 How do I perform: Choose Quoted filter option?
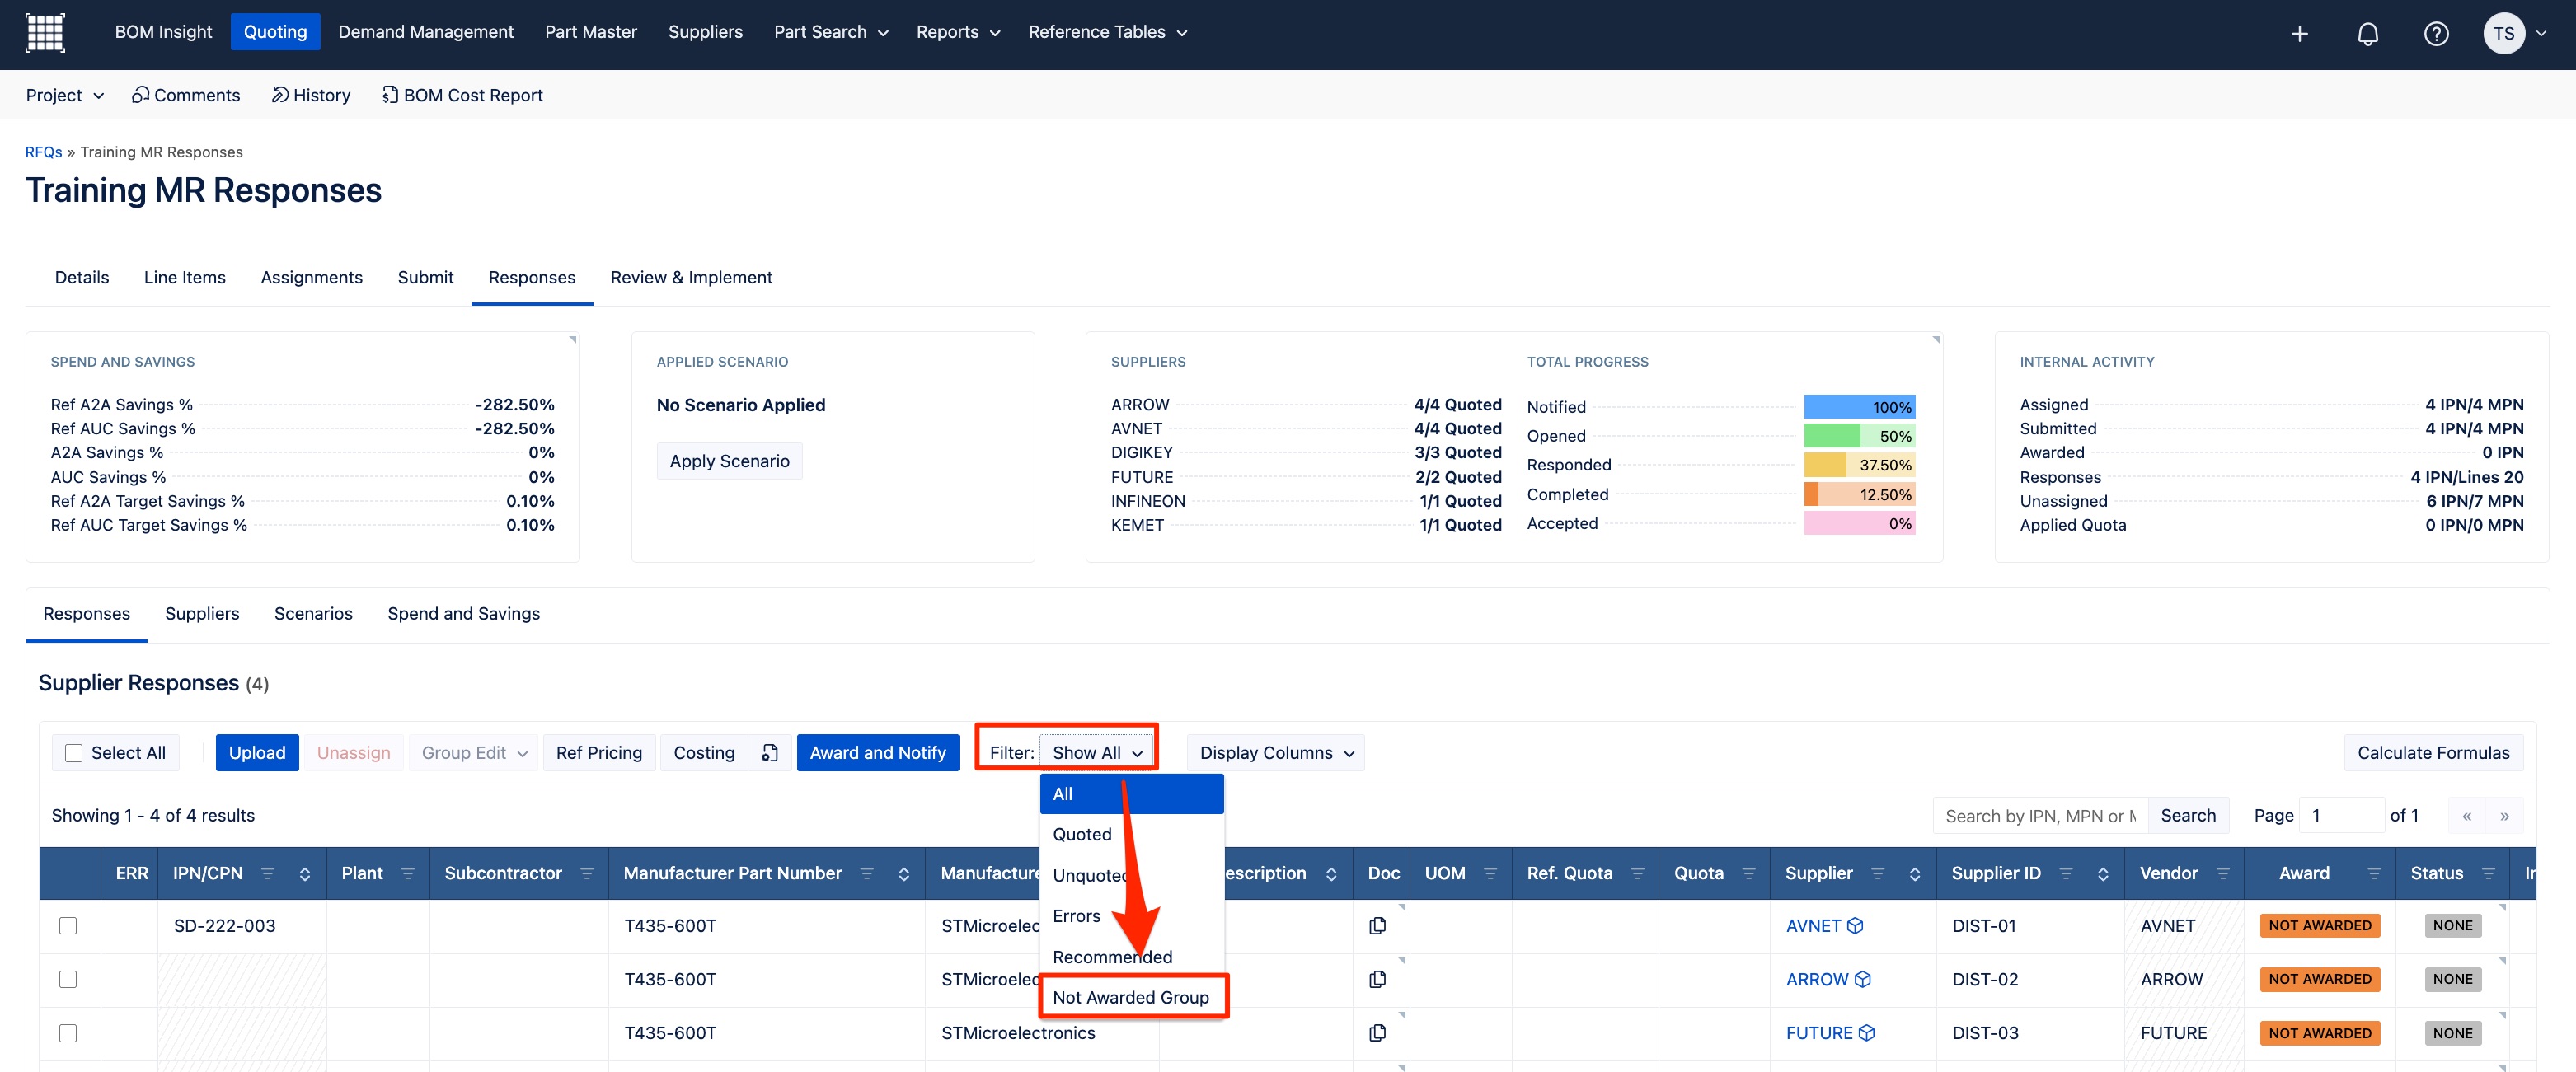[1131, 835]
